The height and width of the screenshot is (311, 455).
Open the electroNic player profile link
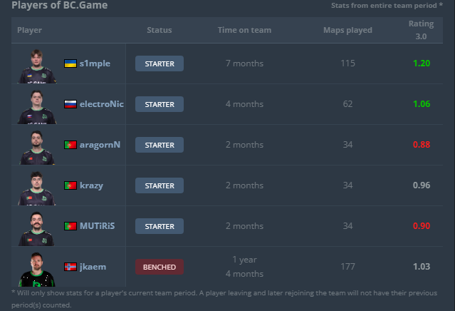point(102,104)
